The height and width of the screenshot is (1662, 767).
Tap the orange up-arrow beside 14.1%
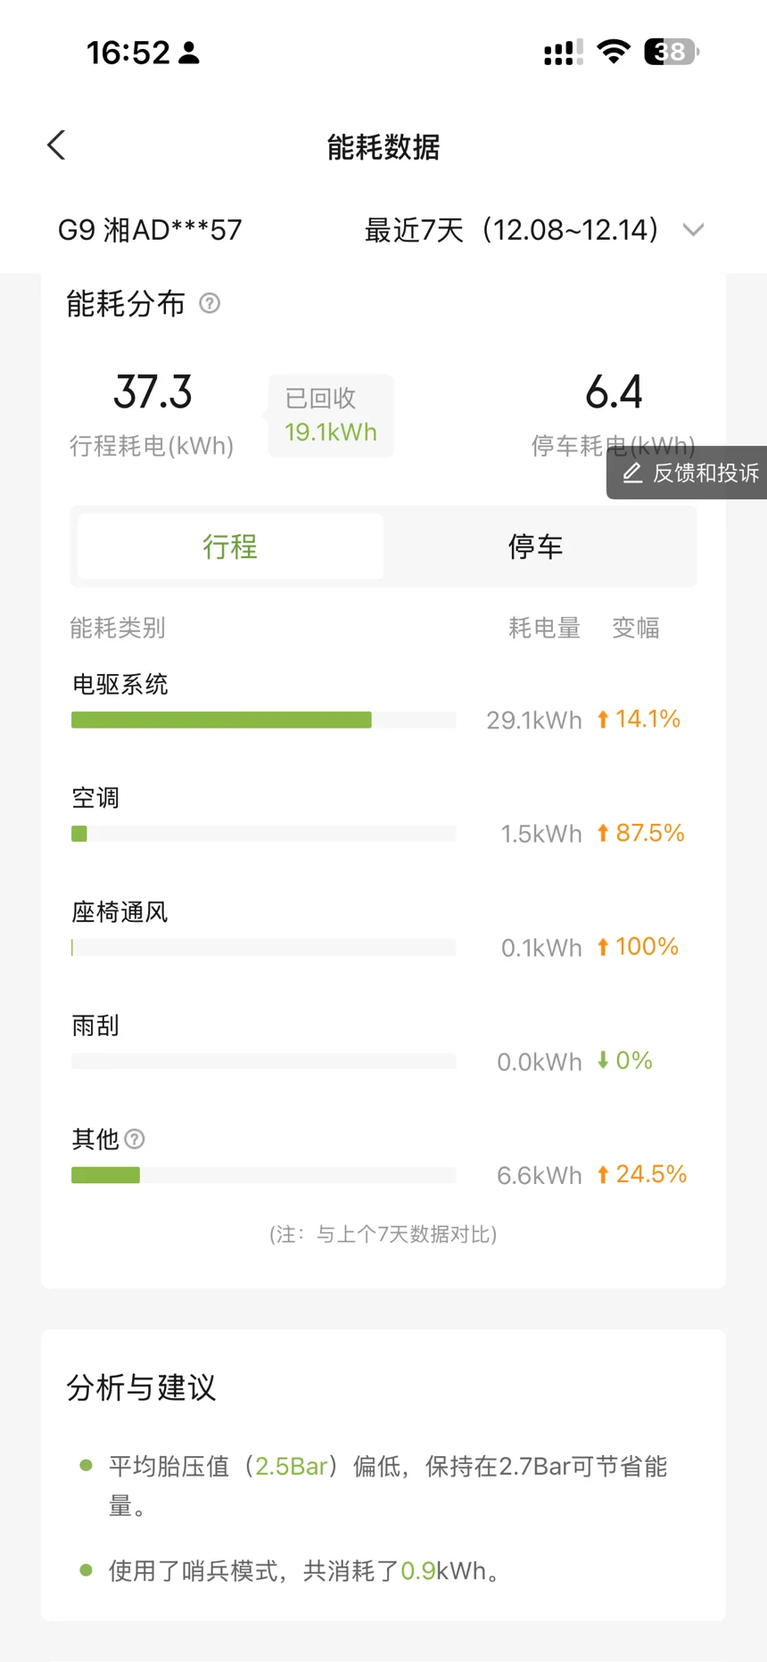point(603,720)
